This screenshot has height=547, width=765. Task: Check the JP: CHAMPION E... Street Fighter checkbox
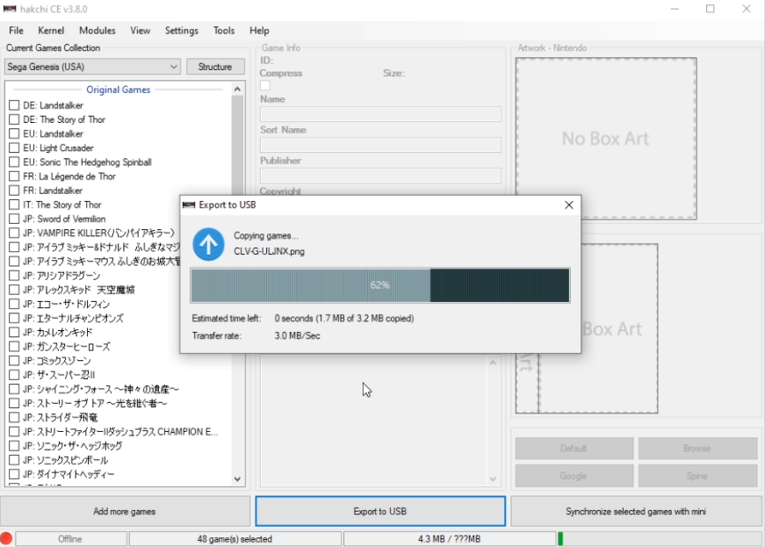[14, 431]
